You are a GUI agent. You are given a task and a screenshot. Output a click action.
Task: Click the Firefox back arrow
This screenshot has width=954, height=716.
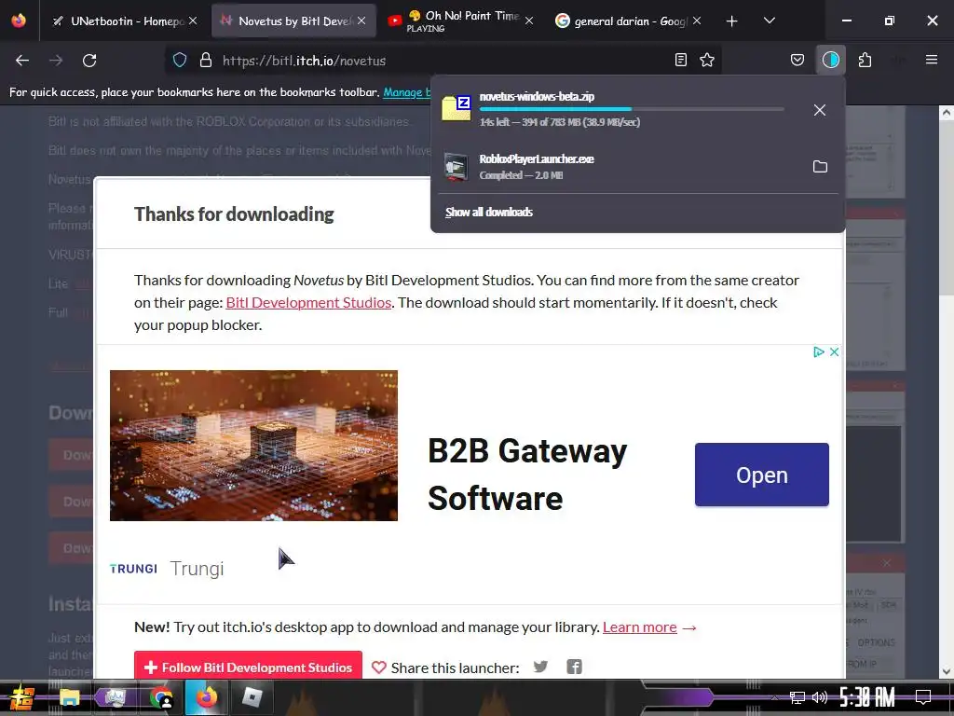22,61
